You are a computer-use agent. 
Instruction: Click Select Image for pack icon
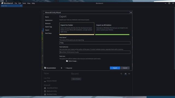pos(73,61)
